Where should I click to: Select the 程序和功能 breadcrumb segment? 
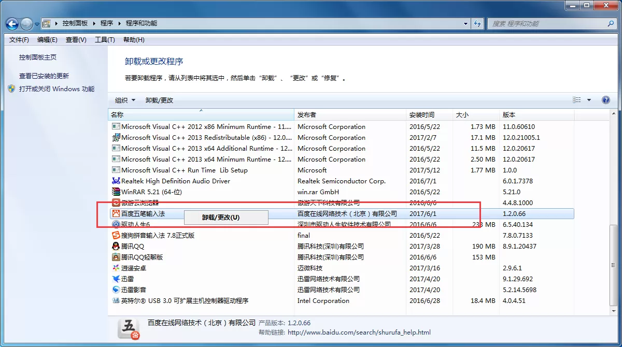tap(141, 23)
